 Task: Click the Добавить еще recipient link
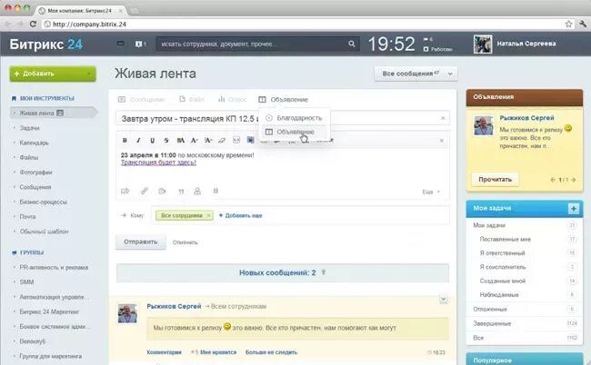pos(240,215)
